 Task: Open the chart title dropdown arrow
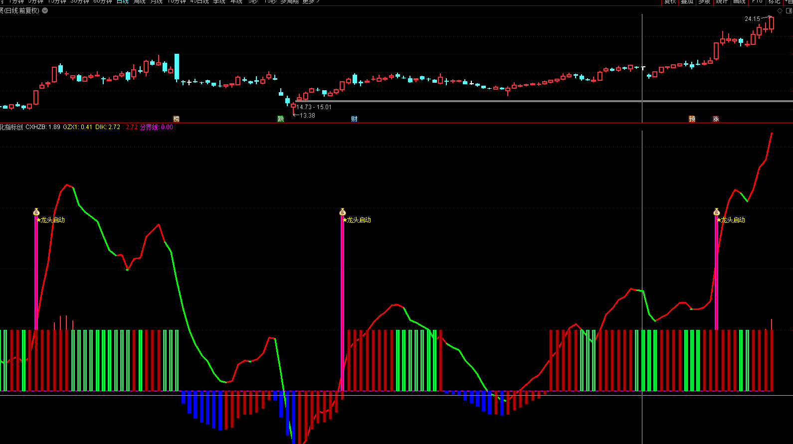45,10
